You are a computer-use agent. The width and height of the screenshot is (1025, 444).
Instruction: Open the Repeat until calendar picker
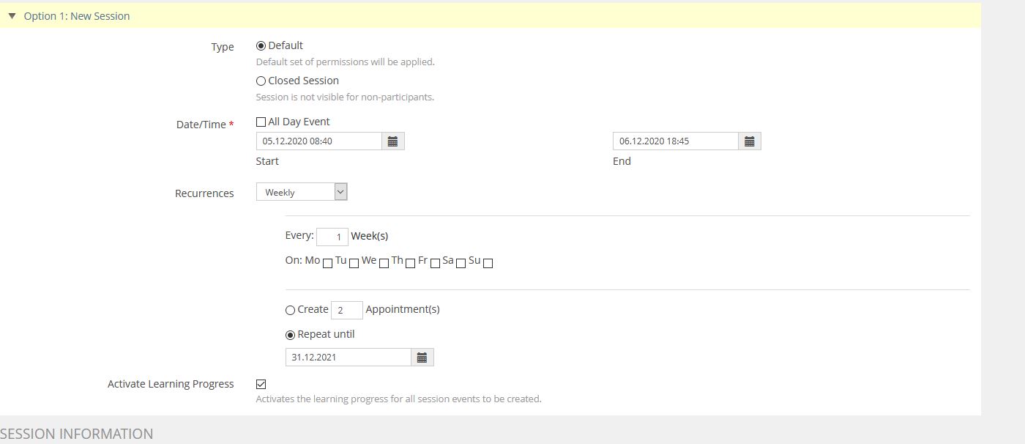422,358
